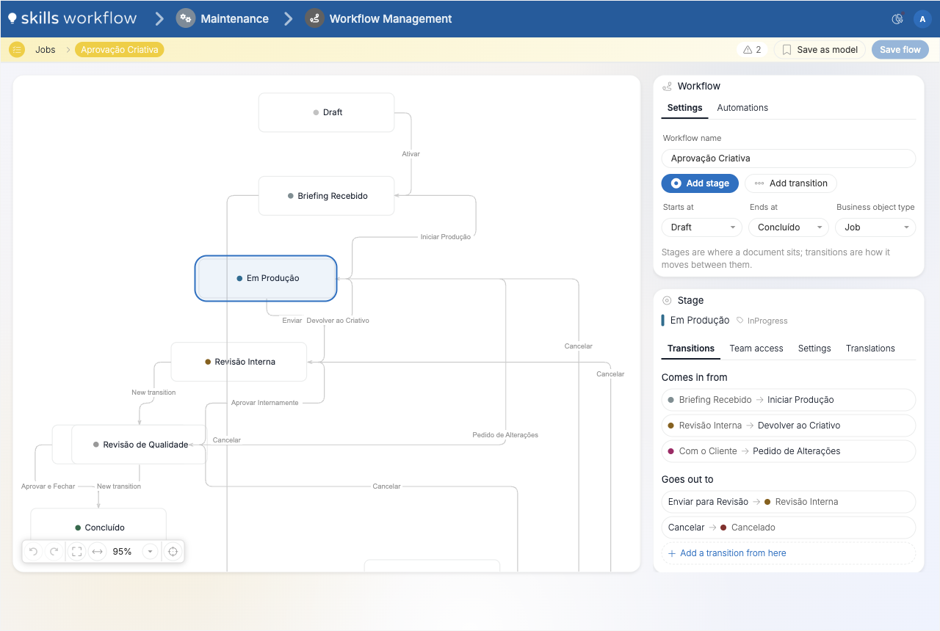This screenshot has width=940, height=631.
Task: Click the Add stage button
Action: pyautogui.click(x=700, y=183)
